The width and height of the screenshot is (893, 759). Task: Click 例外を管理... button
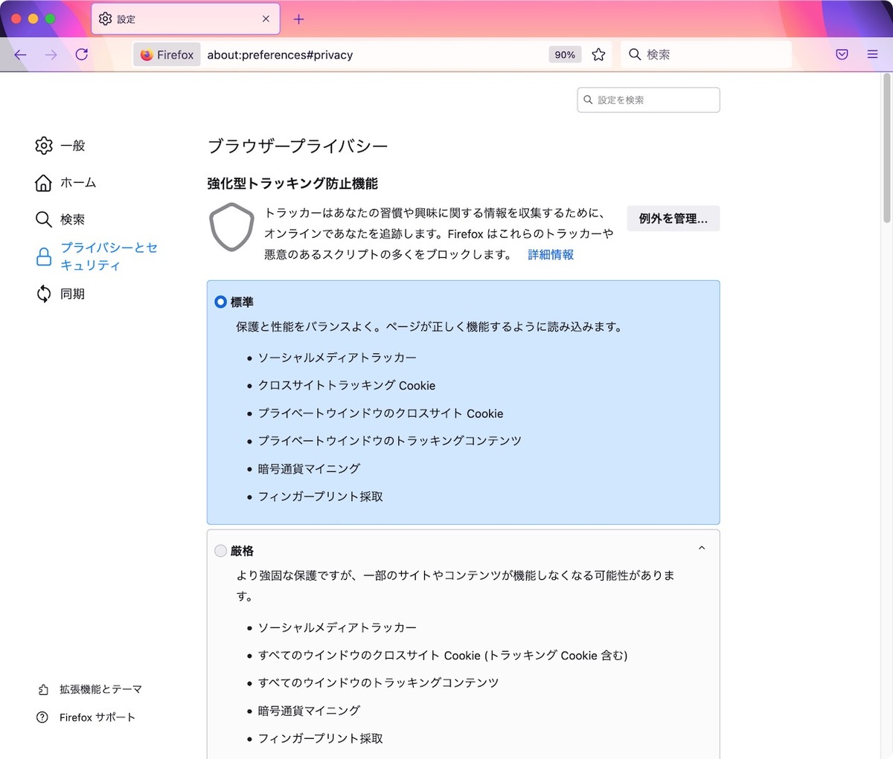(673, 219)
